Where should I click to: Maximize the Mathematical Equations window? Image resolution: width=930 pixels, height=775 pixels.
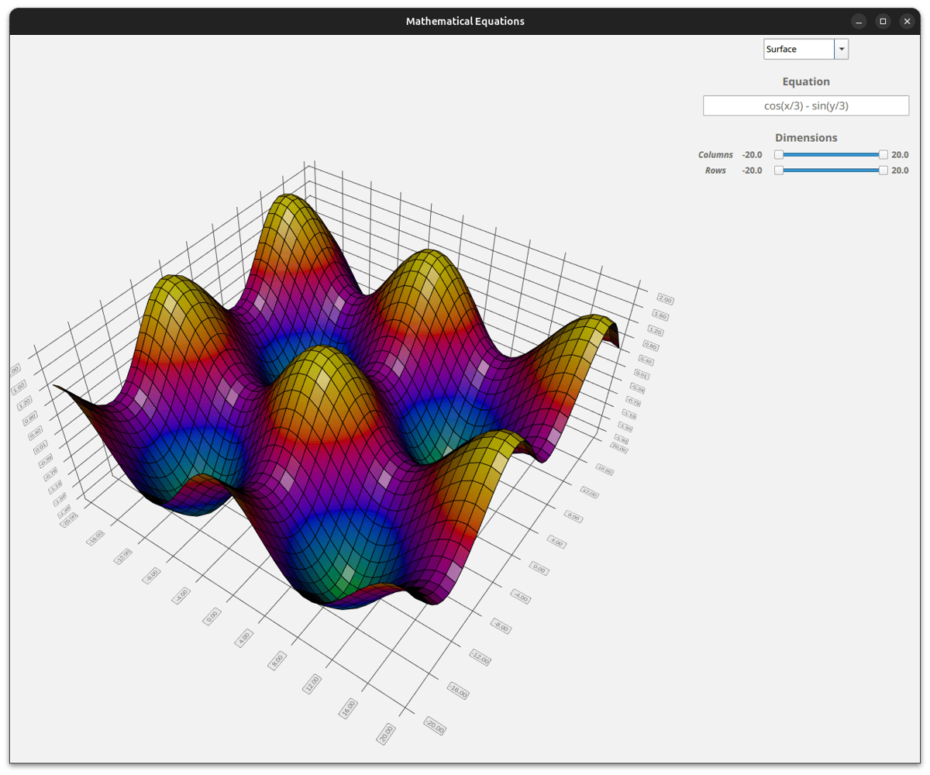(883, 22)
